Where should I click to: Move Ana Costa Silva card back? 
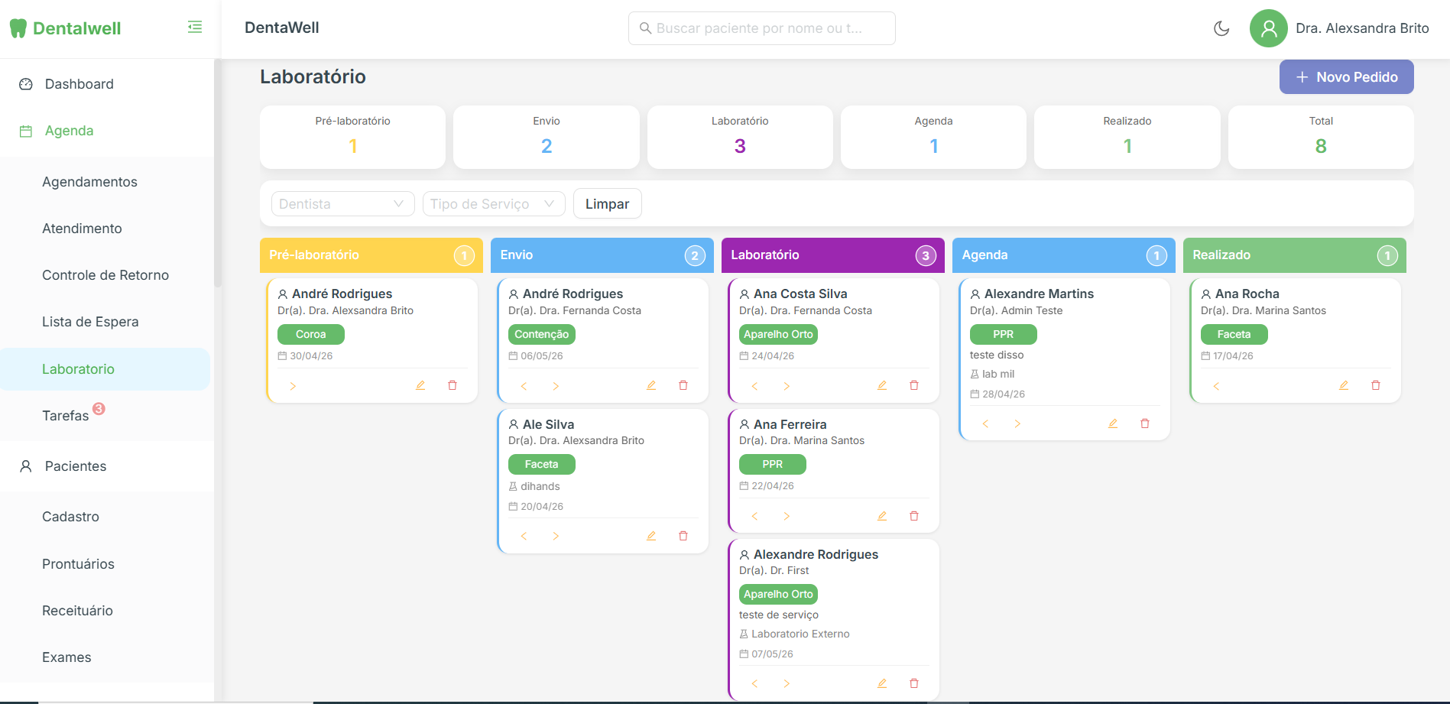pyautogui.click(x=754, y=386)
